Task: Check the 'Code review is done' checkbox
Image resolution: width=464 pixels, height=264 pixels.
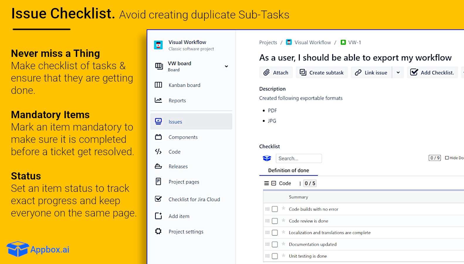Action: pos(275,221)
